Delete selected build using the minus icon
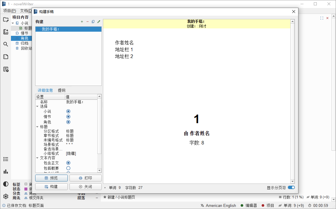 click(x=88, y=22)
